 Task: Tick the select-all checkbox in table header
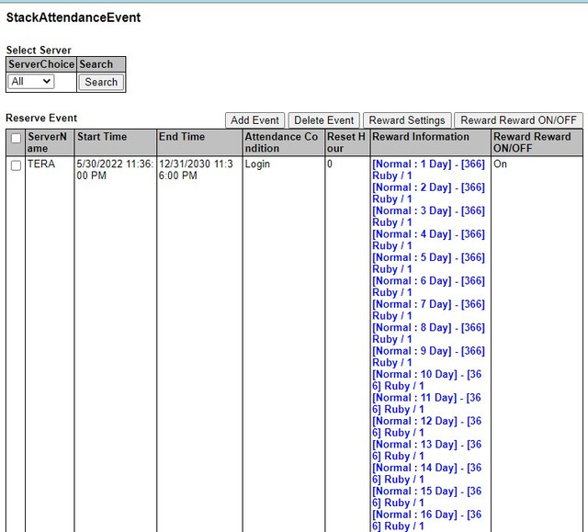pyautogui.click(x=16, y=139)
